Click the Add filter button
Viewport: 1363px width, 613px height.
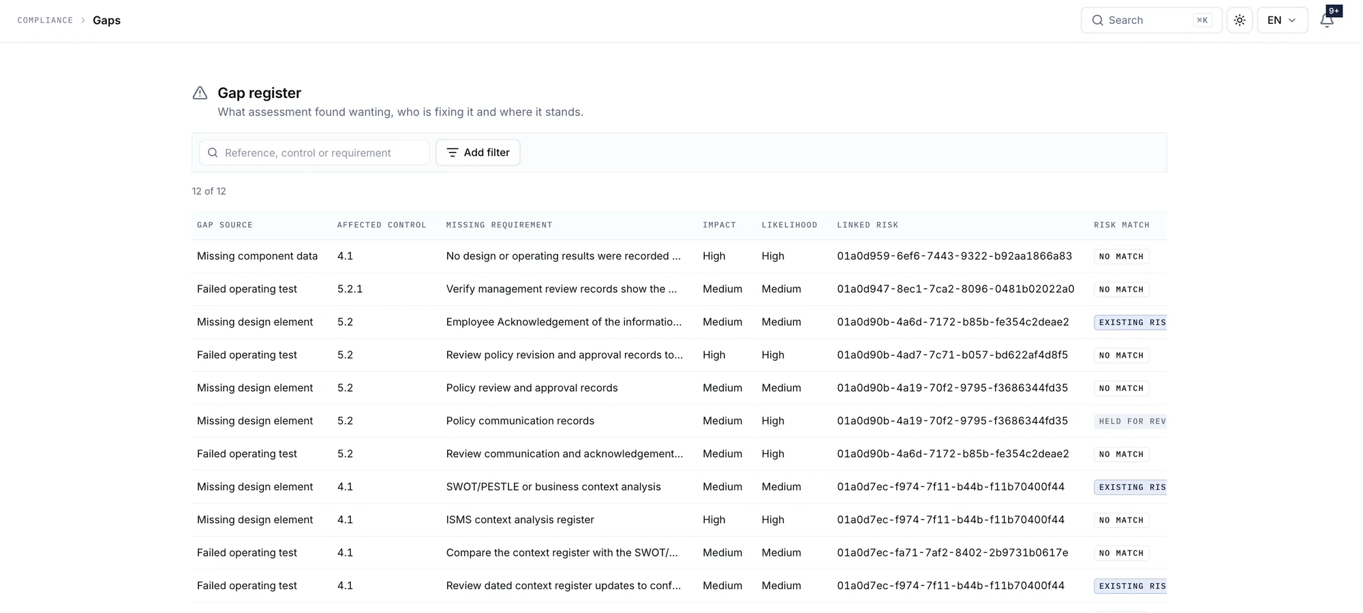[x=478, y=153]
